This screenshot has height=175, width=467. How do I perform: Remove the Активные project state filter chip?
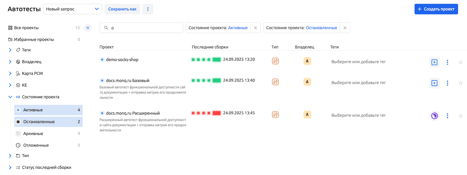pos(255,28)
